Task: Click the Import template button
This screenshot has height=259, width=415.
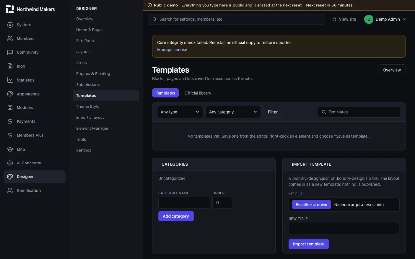Action: pos(309,244)
